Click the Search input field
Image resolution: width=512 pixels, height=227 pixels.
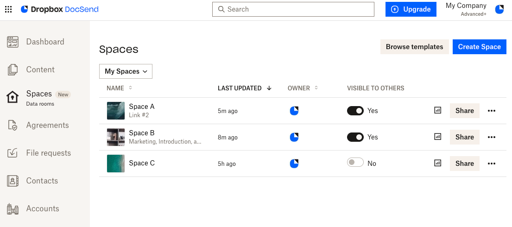[293, 9]
